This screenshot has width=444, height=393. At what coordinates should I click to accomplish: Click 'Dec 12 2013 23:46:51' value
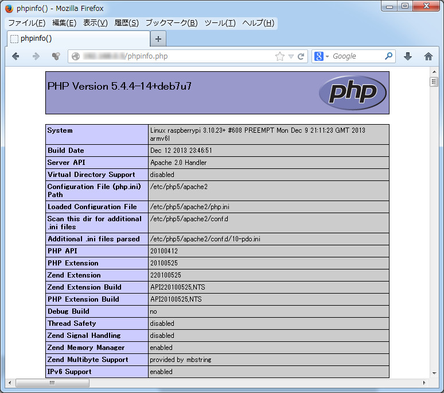click(181, 151)
